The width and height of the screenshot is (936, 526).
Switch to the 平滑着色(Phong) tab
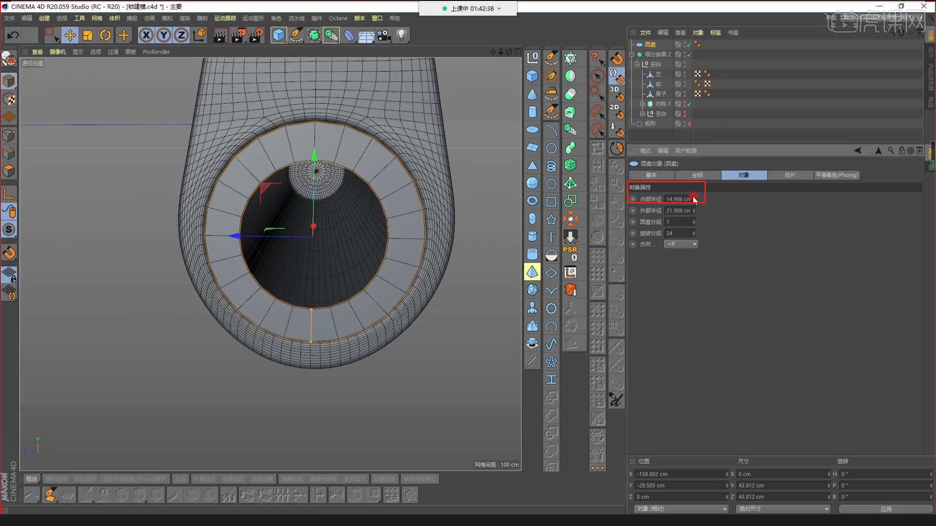click(837, 175)
